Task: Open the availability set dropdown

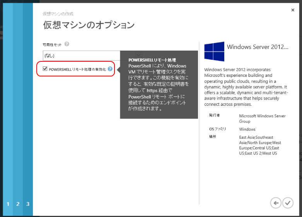Action: coord(92,56)
